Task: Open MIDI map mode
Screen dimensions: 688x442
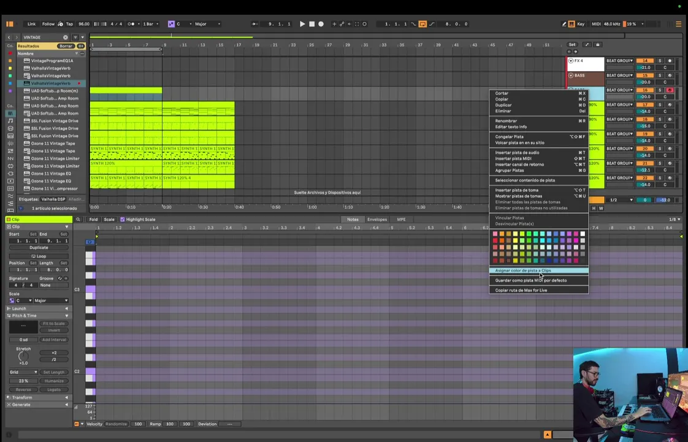Action: click(x=596, y=24)
